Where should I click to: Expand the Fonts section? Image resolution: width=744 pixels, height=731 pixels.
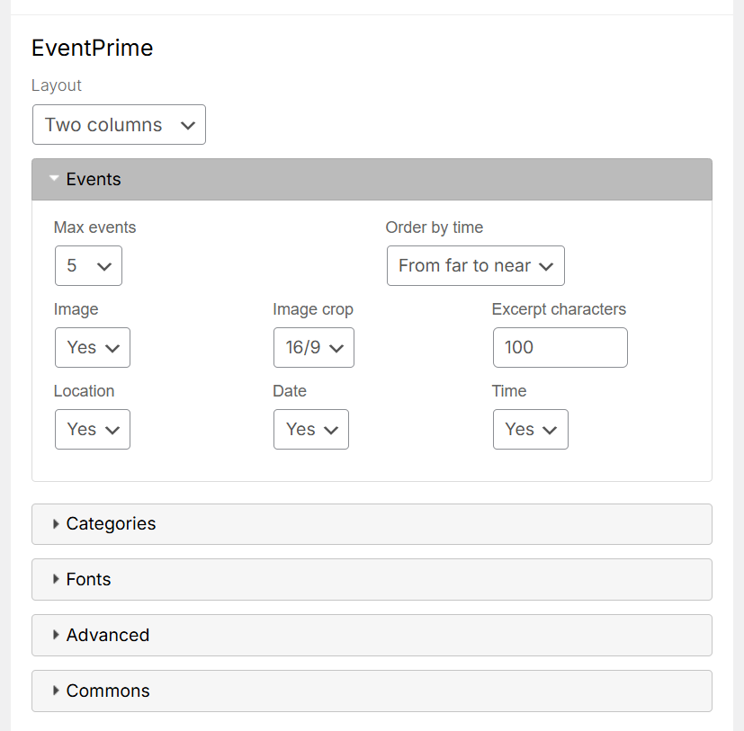tap(372, 580)
